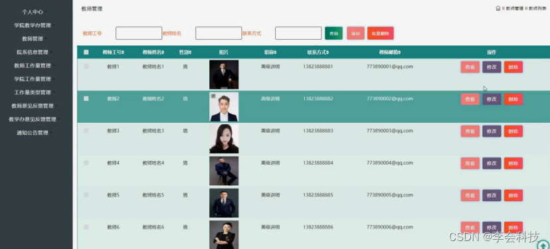
Task: Focus the 联系方式 search input field
Action: 298,33
